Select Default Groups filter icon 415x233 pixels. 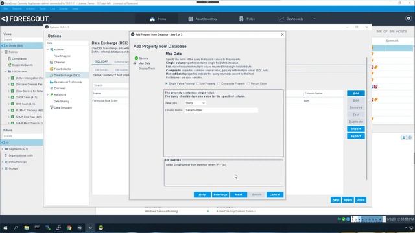click(x=6, y=162)
